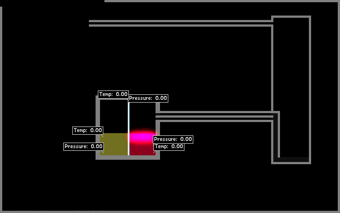Click the Pressure label above the divider
340x213 pixels.
coord(148,98)
